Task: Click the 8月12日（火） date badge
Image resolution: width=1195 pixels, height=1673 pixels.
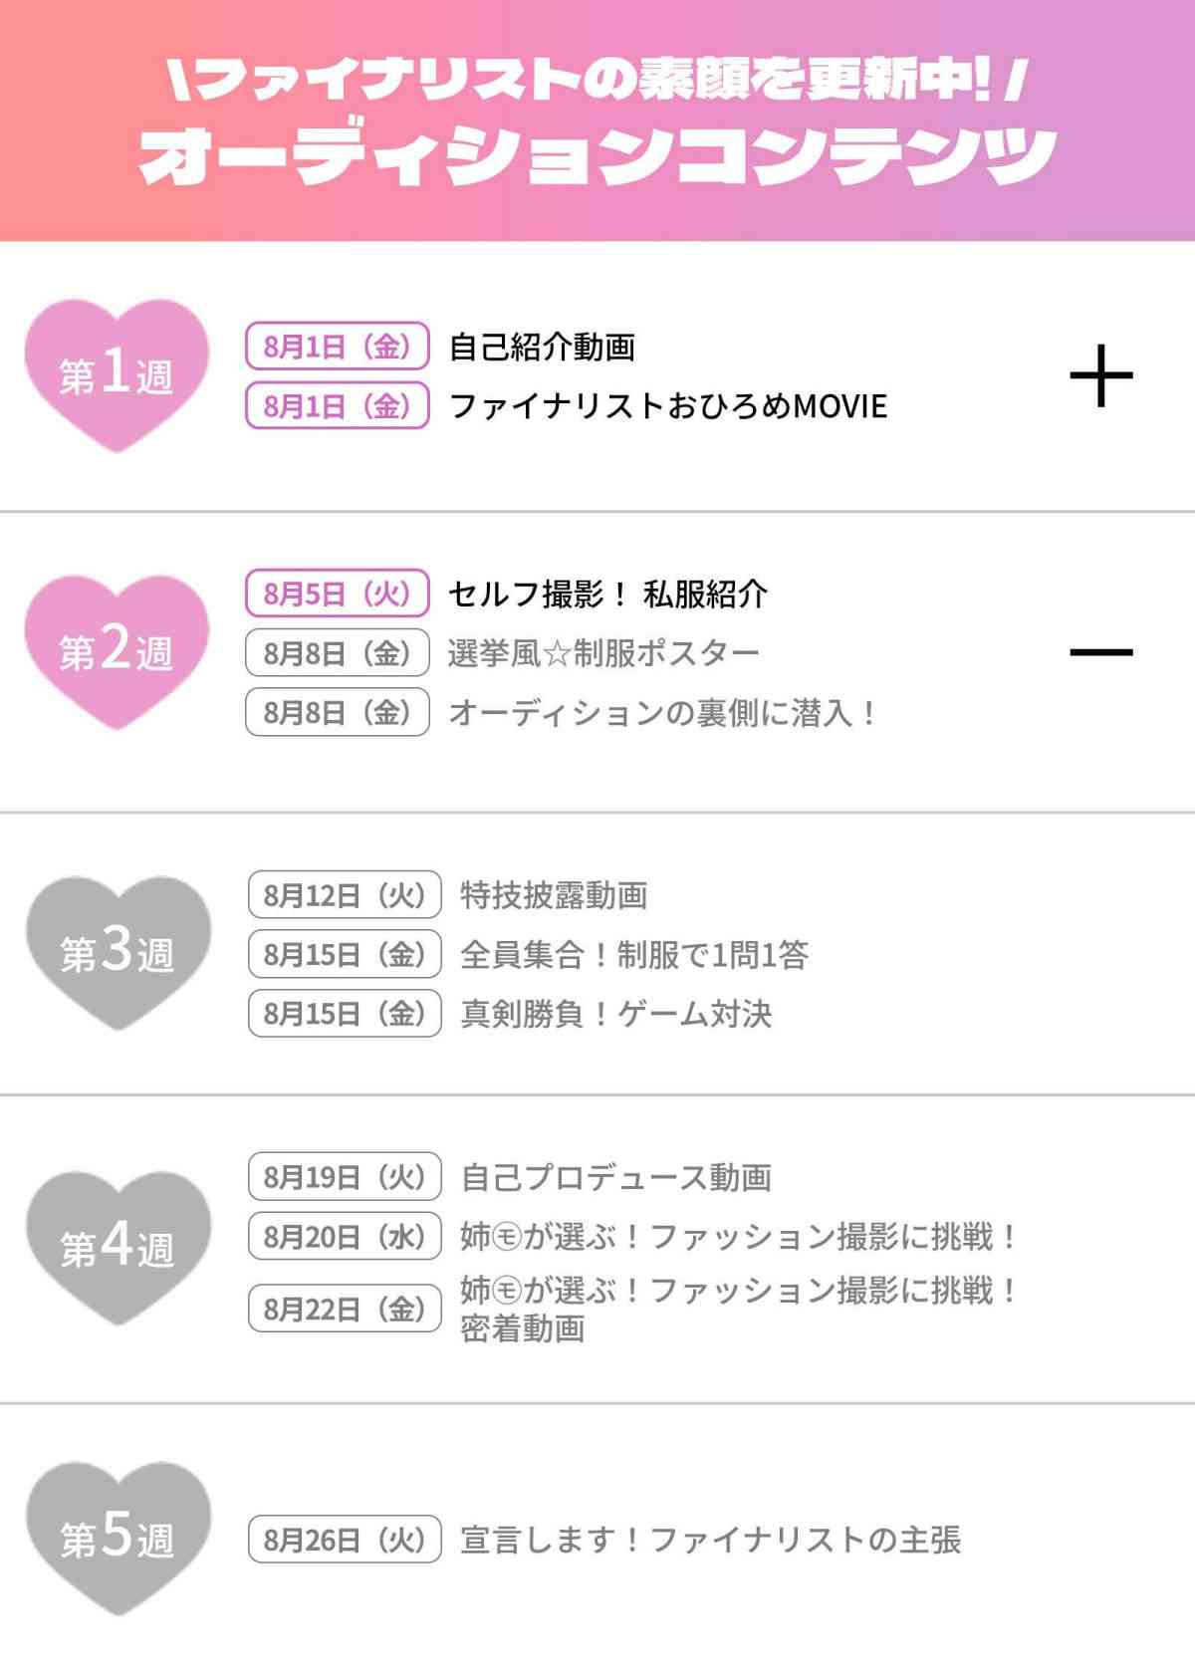Action: point(345,895)
